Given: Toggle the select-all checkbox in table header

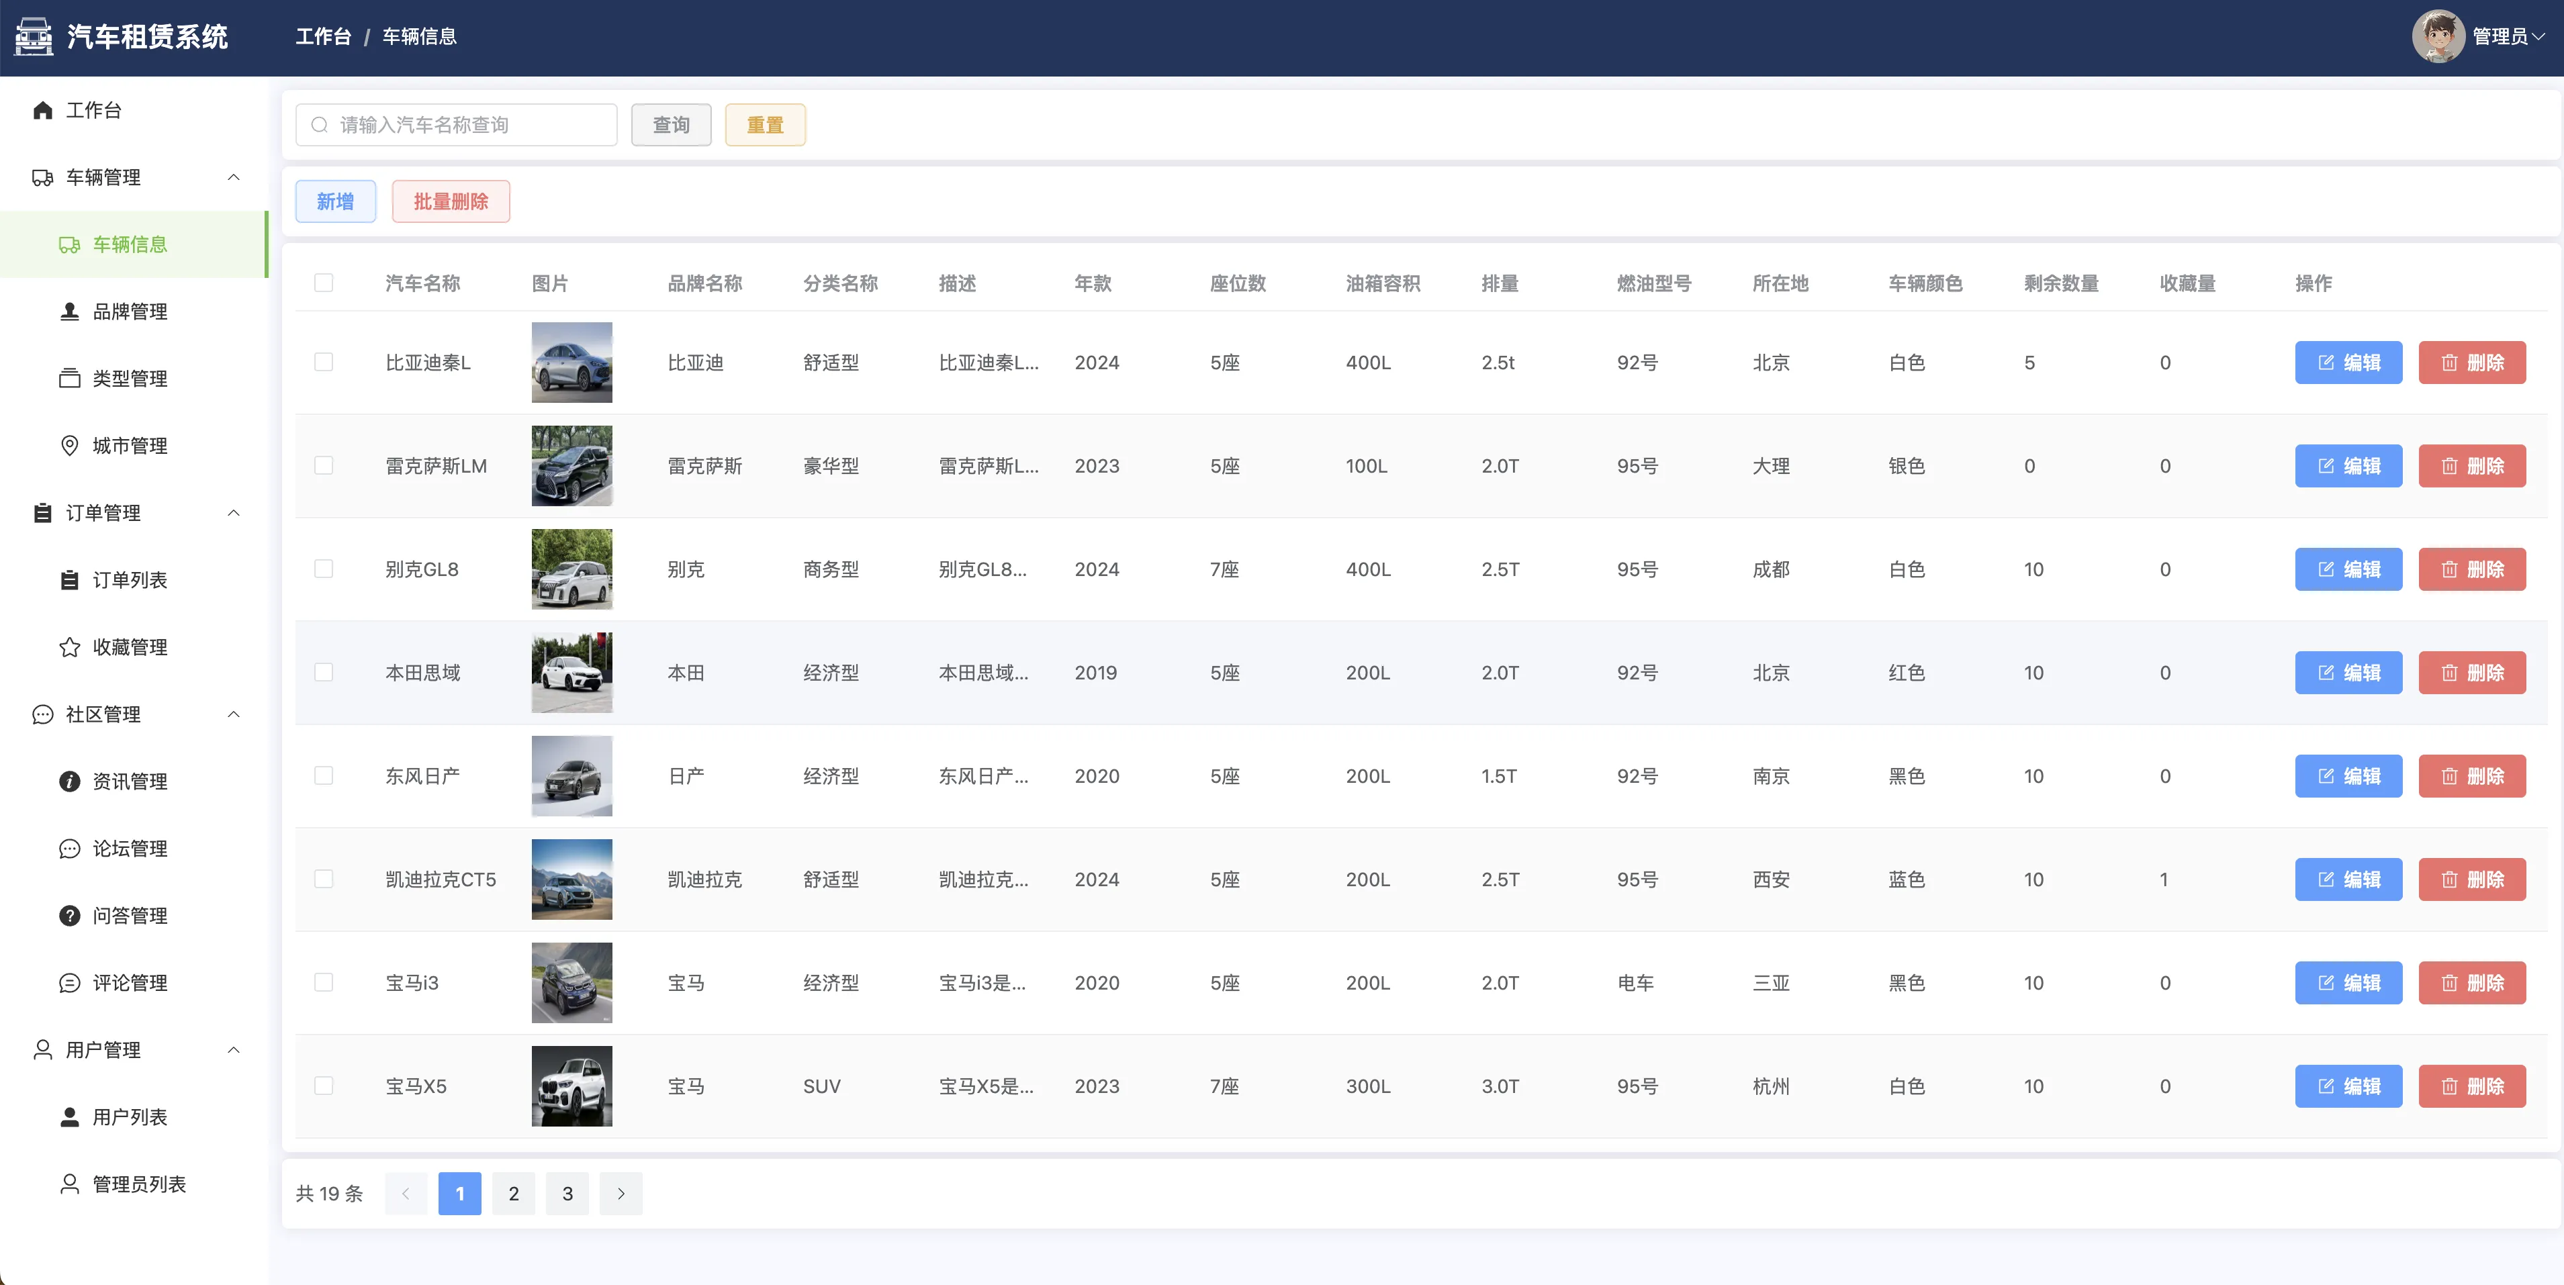Looking at the screenshot, I should coord(324,283).
